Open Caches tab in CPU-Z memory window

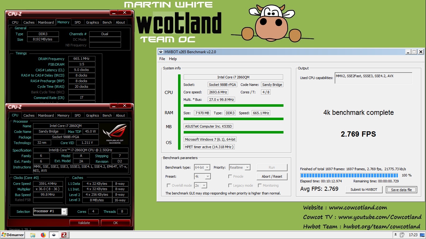coord(29,22)
